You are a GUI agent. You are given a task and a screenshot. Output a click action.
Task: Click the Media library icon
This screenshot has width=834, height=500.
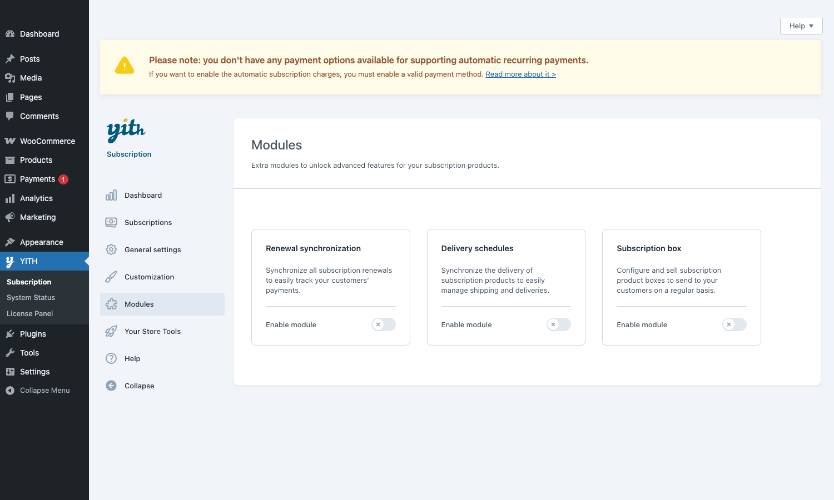[10, 78]
